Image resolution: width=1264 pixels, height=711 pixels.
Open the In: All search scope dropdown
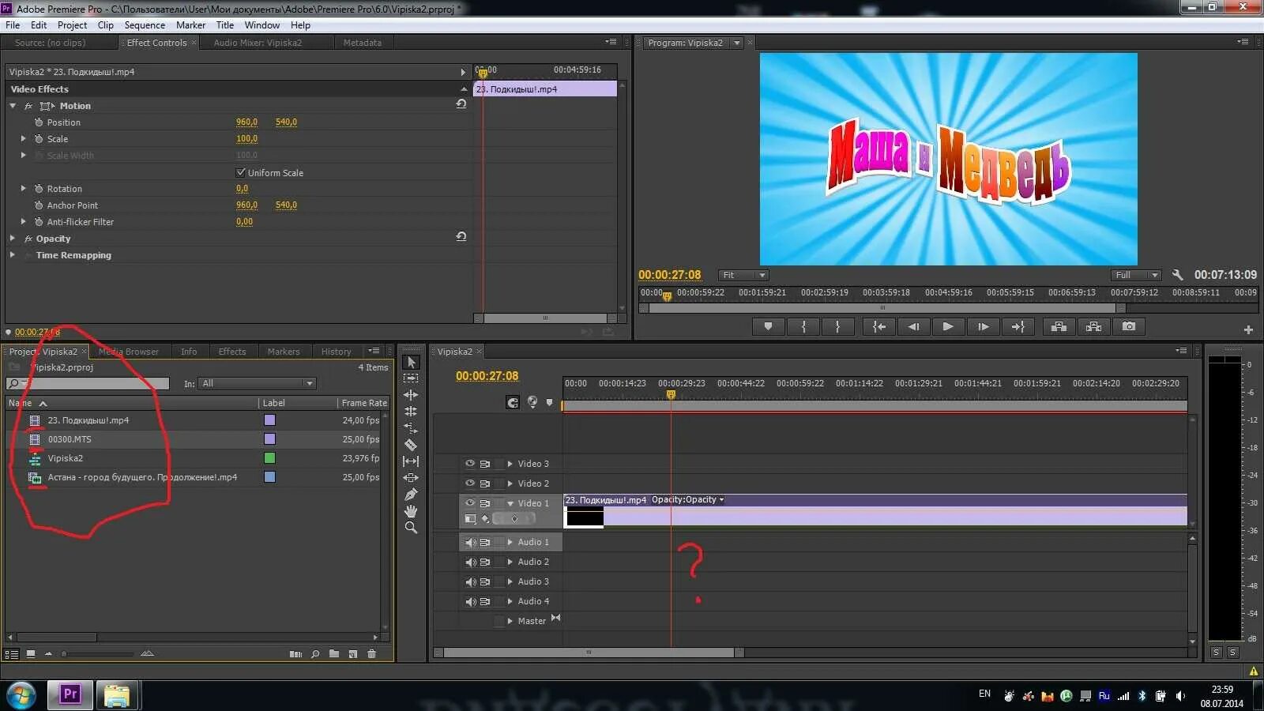[256, 383]
